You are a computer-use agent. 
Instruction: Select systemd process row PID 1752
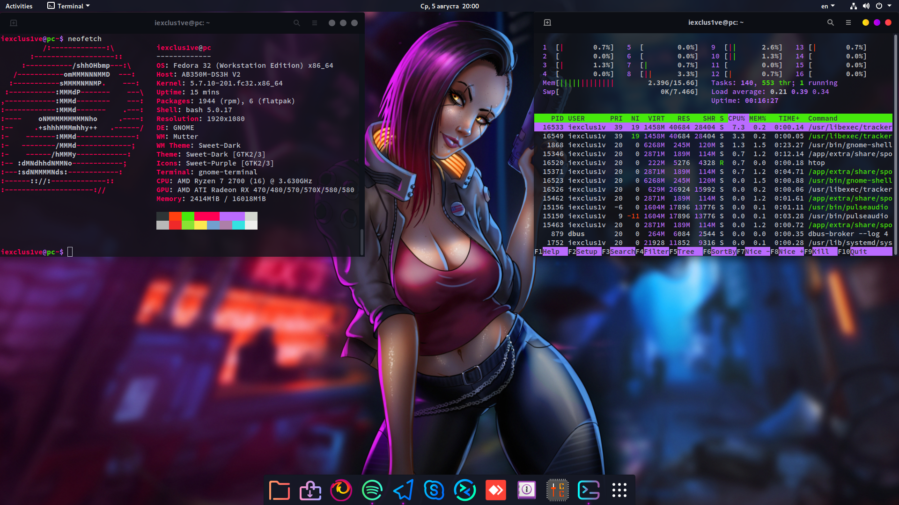(713, 243)
